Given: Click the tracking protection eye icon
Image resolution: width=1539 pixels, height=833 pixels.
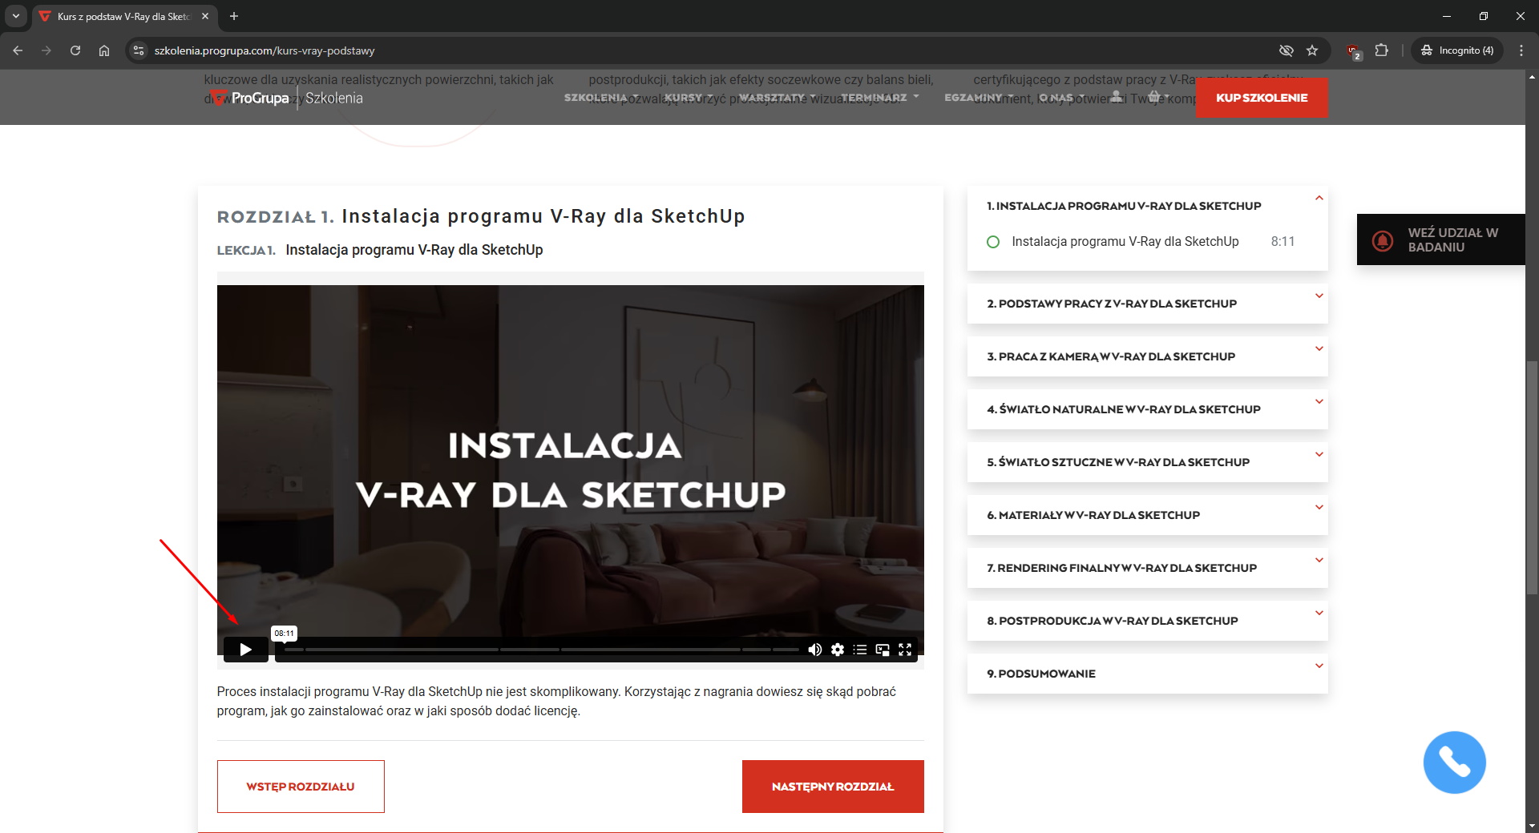Looking at the screenshot, I should (1287, 50).
